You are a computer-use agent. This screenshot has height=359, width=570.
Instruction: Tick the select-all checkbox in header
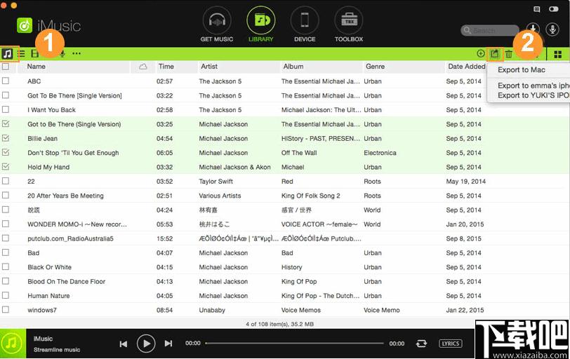[x=6, y=67]
